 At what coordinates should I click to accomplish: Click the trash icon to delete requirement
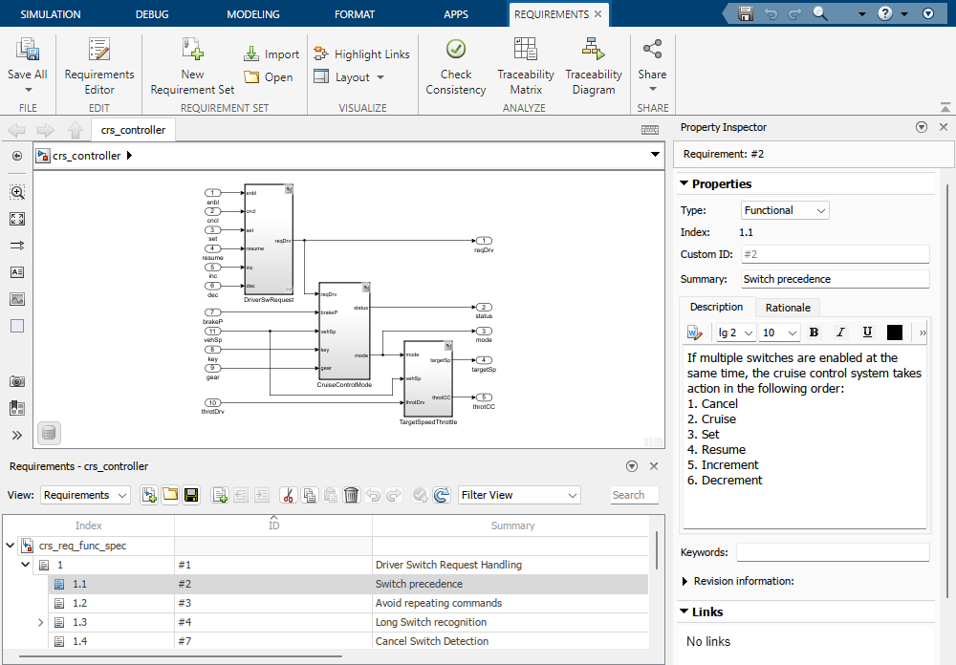pos(352,495)
